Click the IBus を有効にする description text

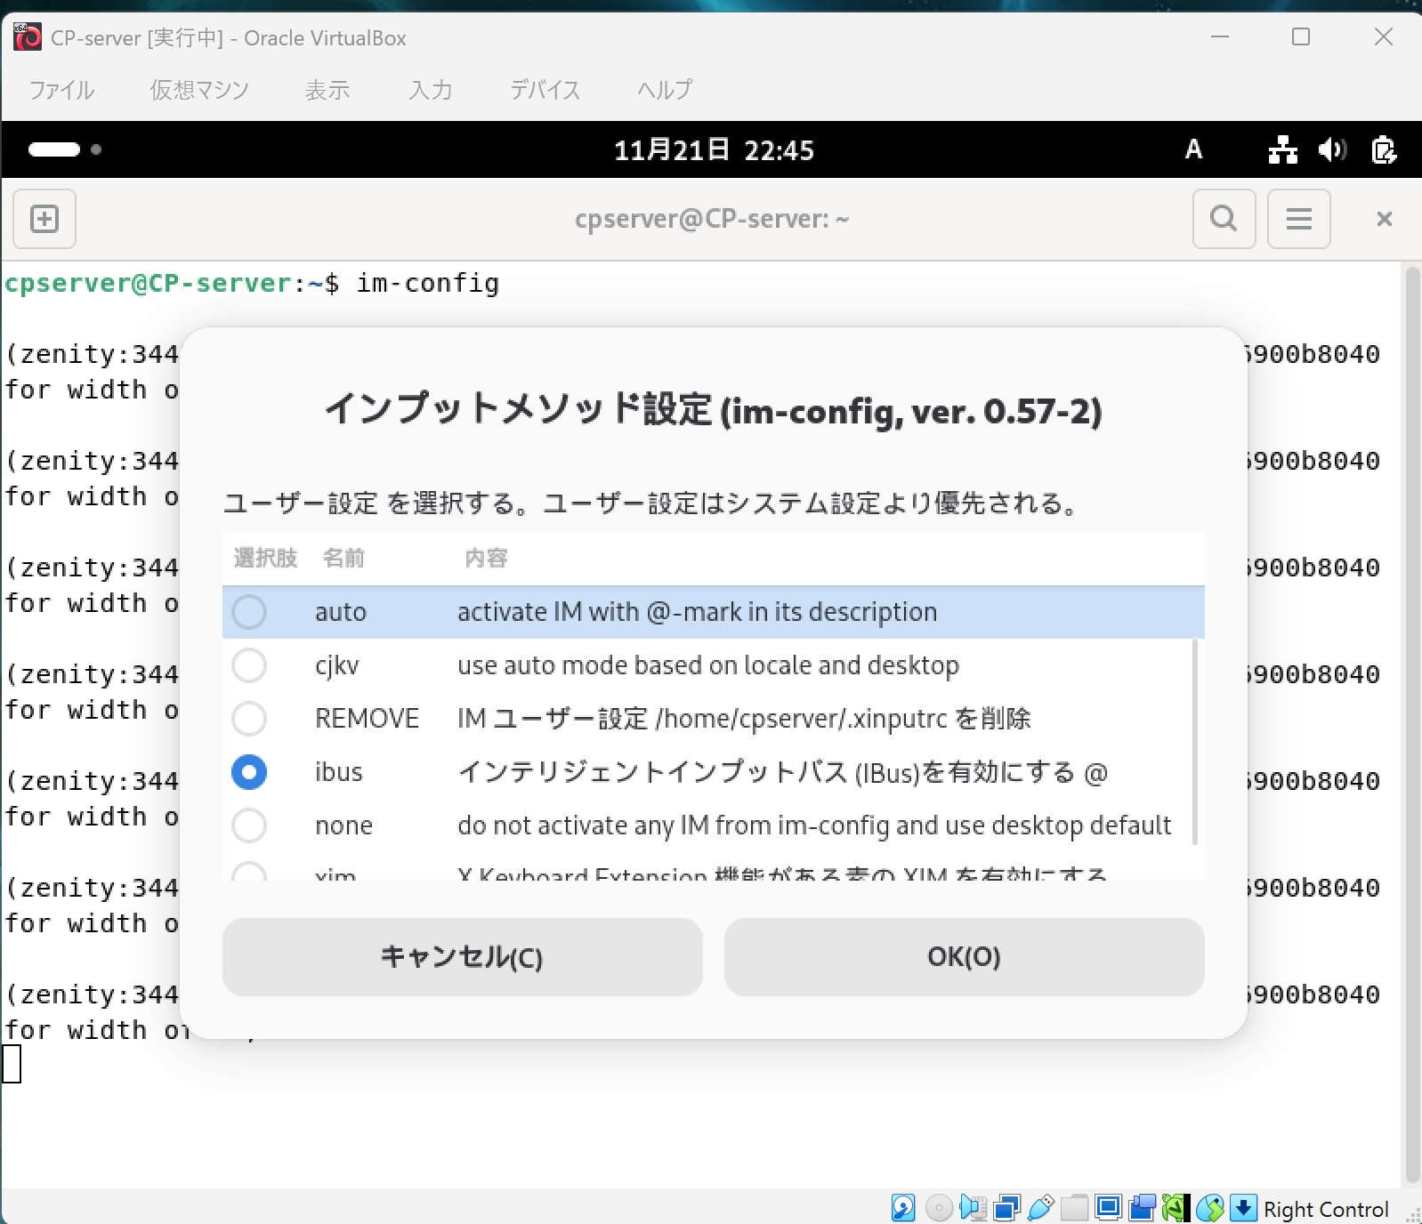[782, 772]
